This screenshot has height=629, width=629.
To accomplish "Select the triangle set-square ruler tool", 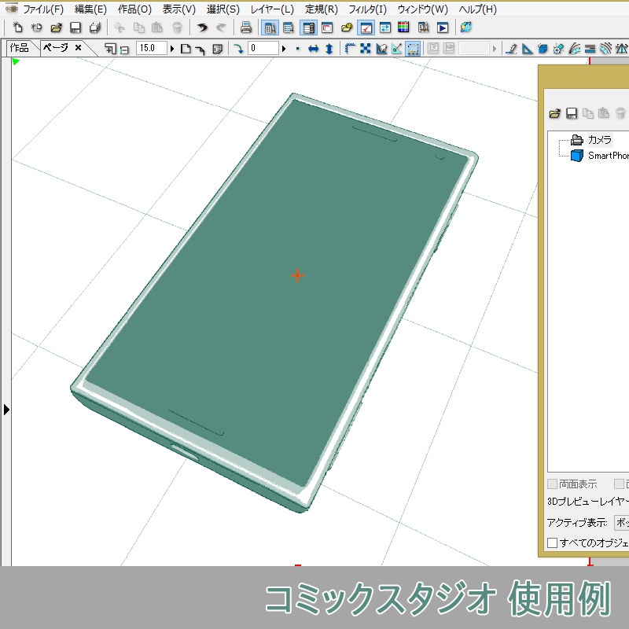I will [527, 48].
